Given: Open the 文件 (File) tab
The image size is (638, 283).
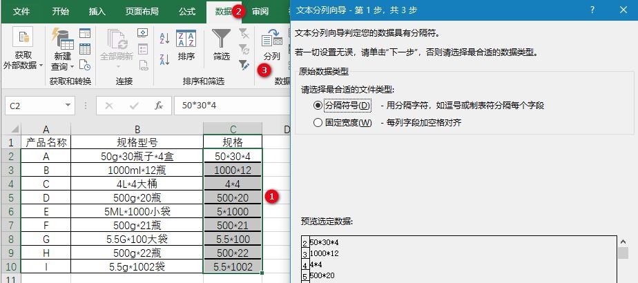Looking at the screenshot, I should (x=21, y=11).
